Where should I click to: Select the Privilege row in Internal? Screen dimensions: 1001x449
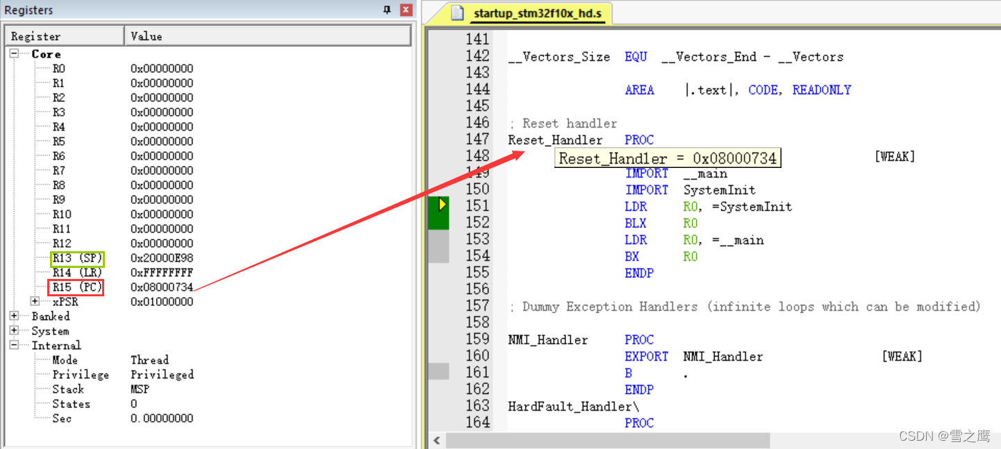click(208, 374)
